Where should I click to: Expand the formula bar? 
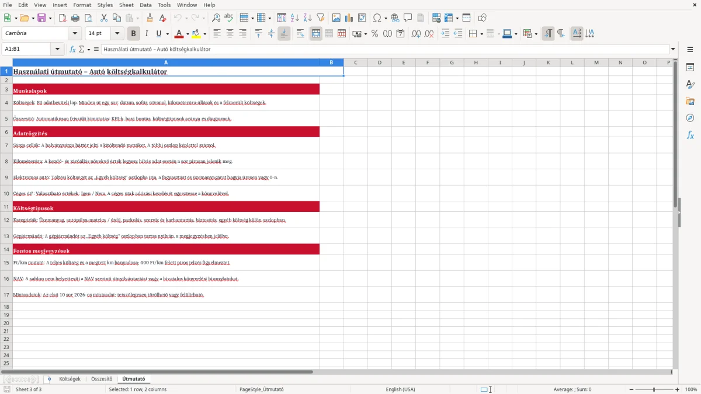[x=673, y=49]
